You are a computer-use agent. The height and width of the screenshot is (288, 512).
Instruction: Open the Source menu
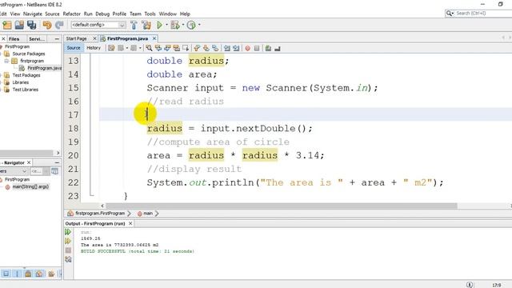52,14
